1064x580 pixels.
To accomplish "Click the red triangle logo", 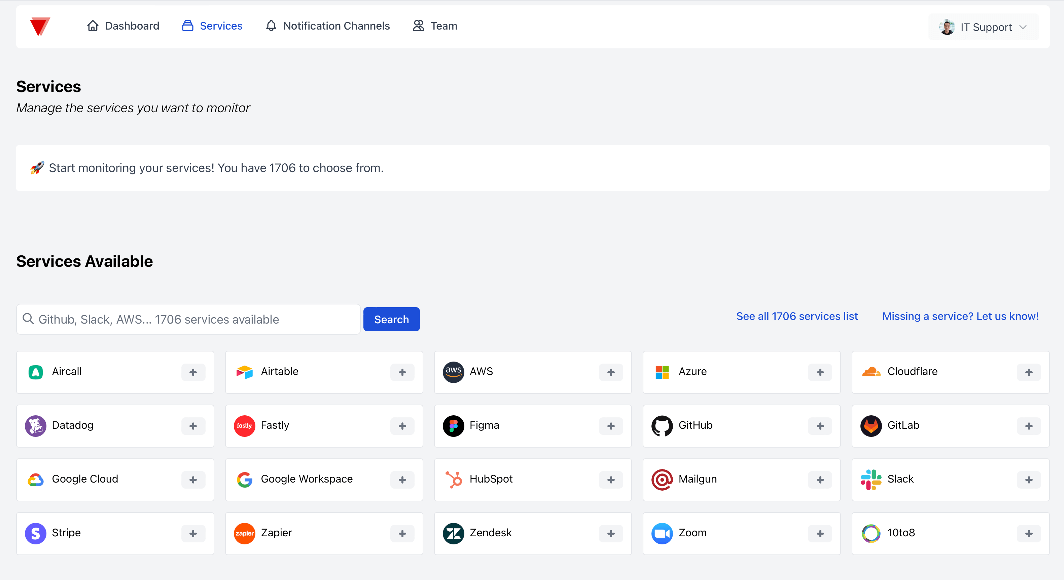I will click(x=40, y=27).
